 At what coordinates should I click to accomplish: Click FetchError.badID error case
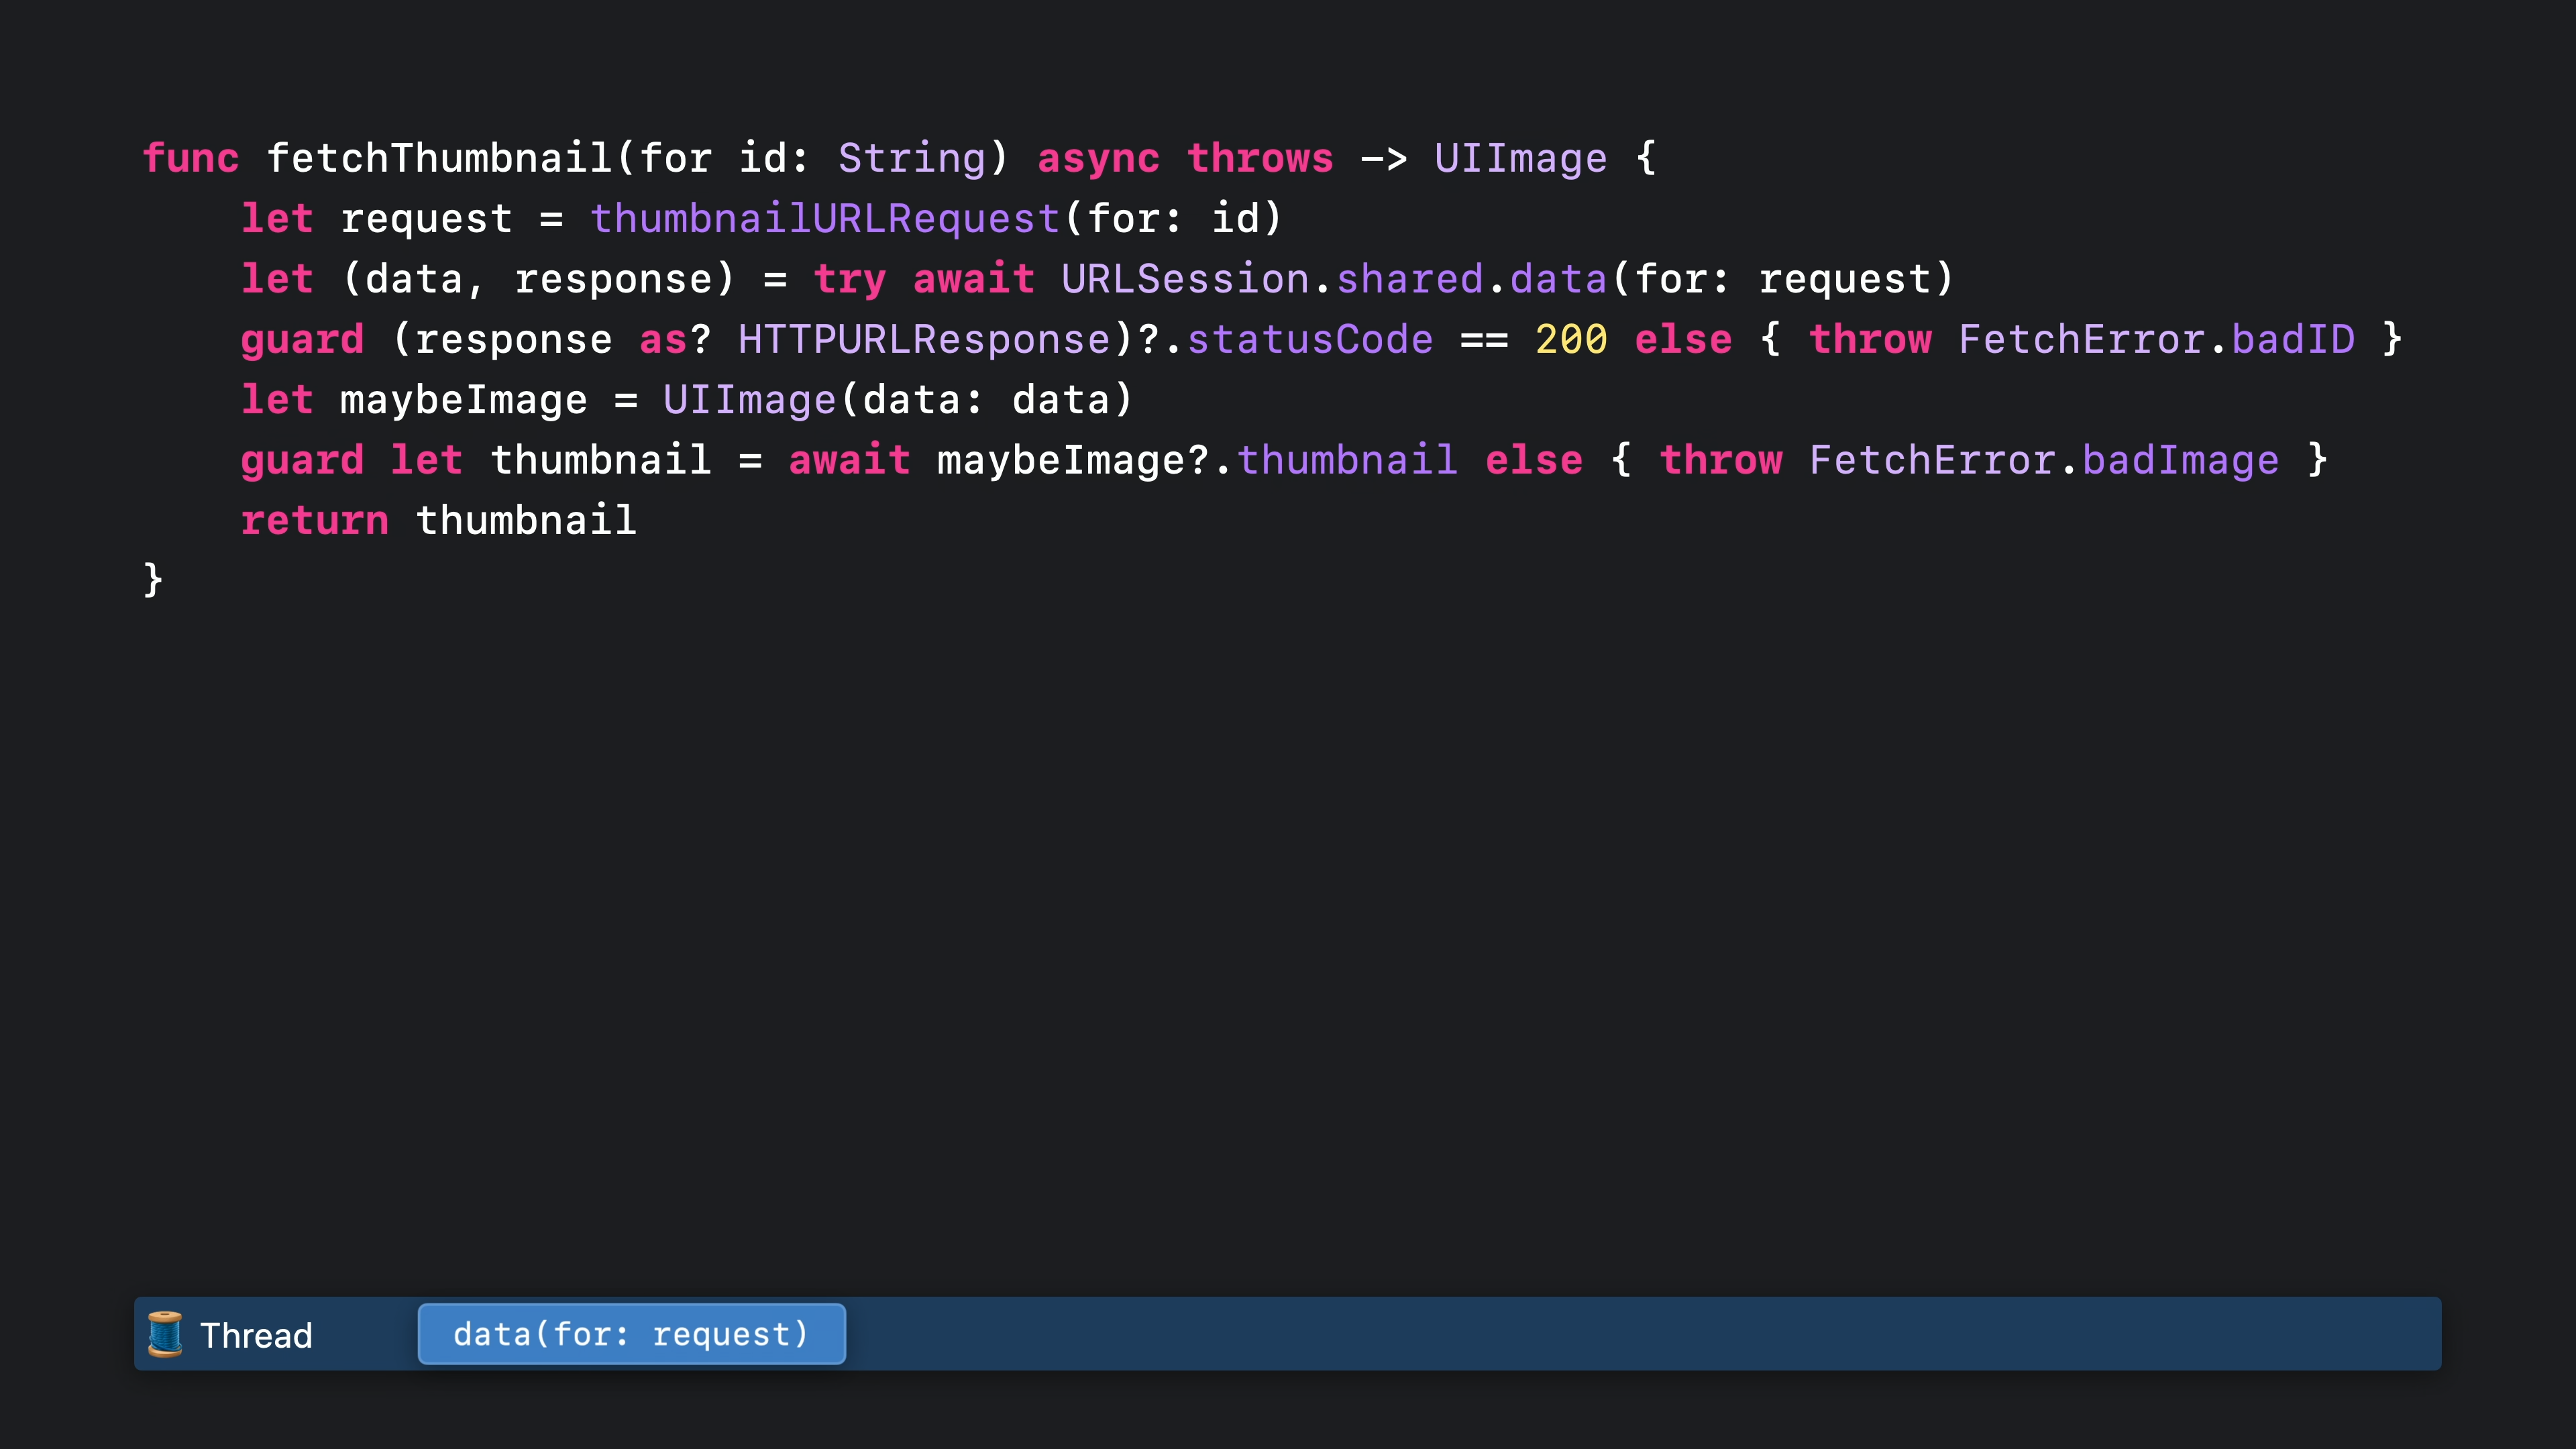point(2156,340)
